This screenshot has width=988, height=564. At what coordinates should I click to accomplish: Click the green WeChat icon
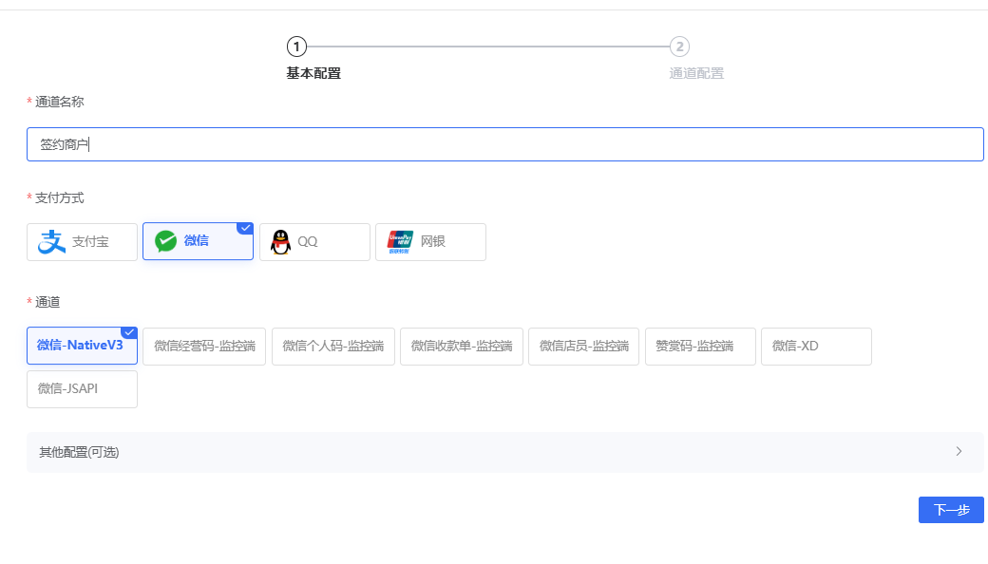[x=165, y=240]
